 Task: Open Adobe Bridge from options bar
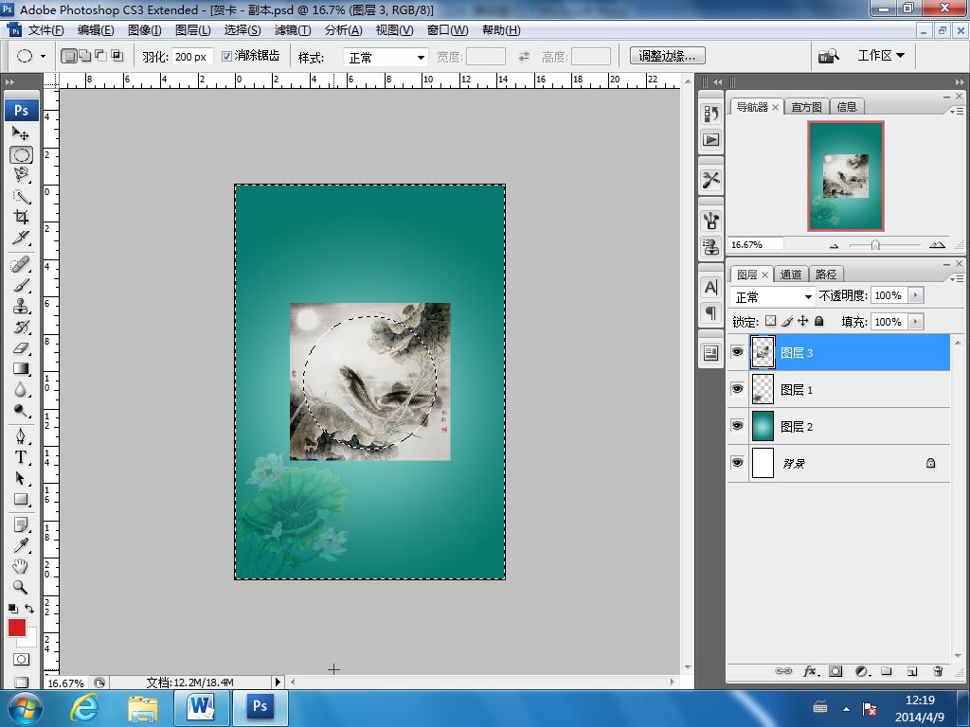tap(828, 56)
